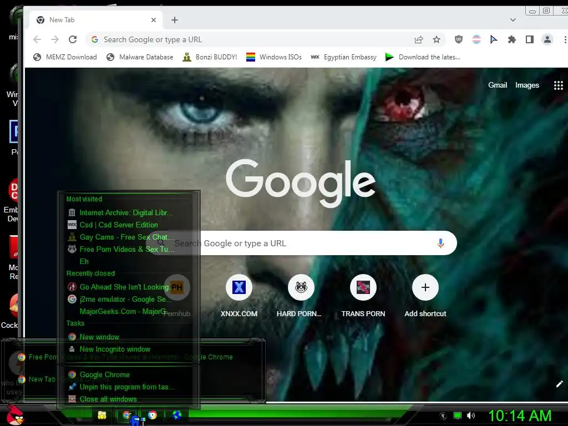
Task: Customize this page with pencil icon
Action: click(559, 384)
